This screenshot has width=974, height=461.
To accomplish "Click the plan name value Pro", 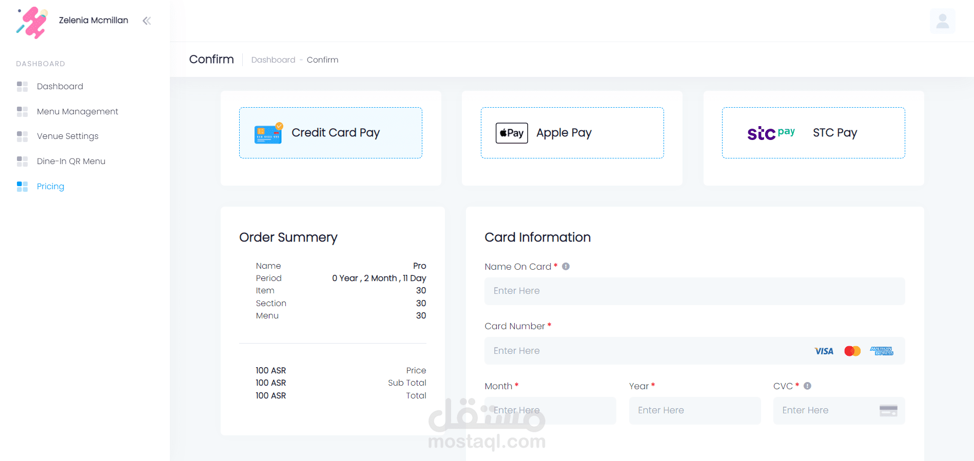I will [x=420, y=266].
